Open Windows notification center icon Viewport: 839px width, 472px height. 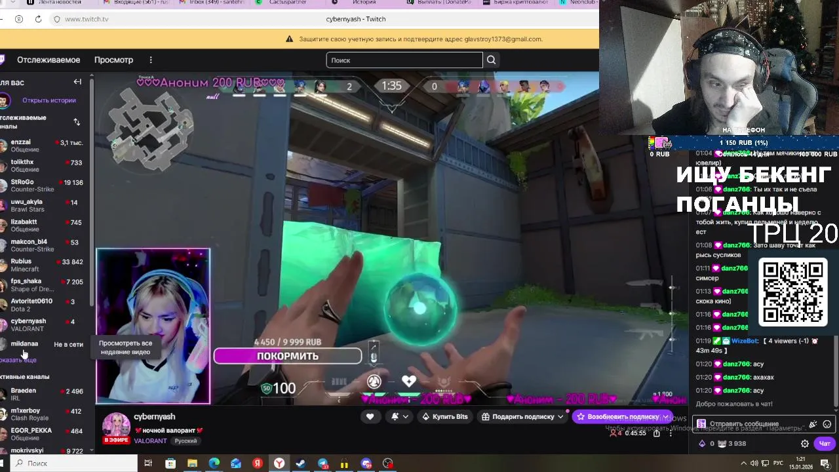click(x=825, y=463)
